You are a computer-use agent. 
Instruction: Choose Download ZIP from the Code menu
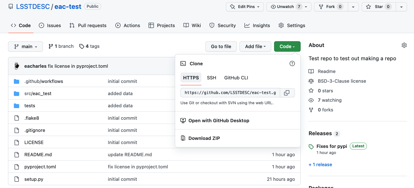tap(200, 138)
